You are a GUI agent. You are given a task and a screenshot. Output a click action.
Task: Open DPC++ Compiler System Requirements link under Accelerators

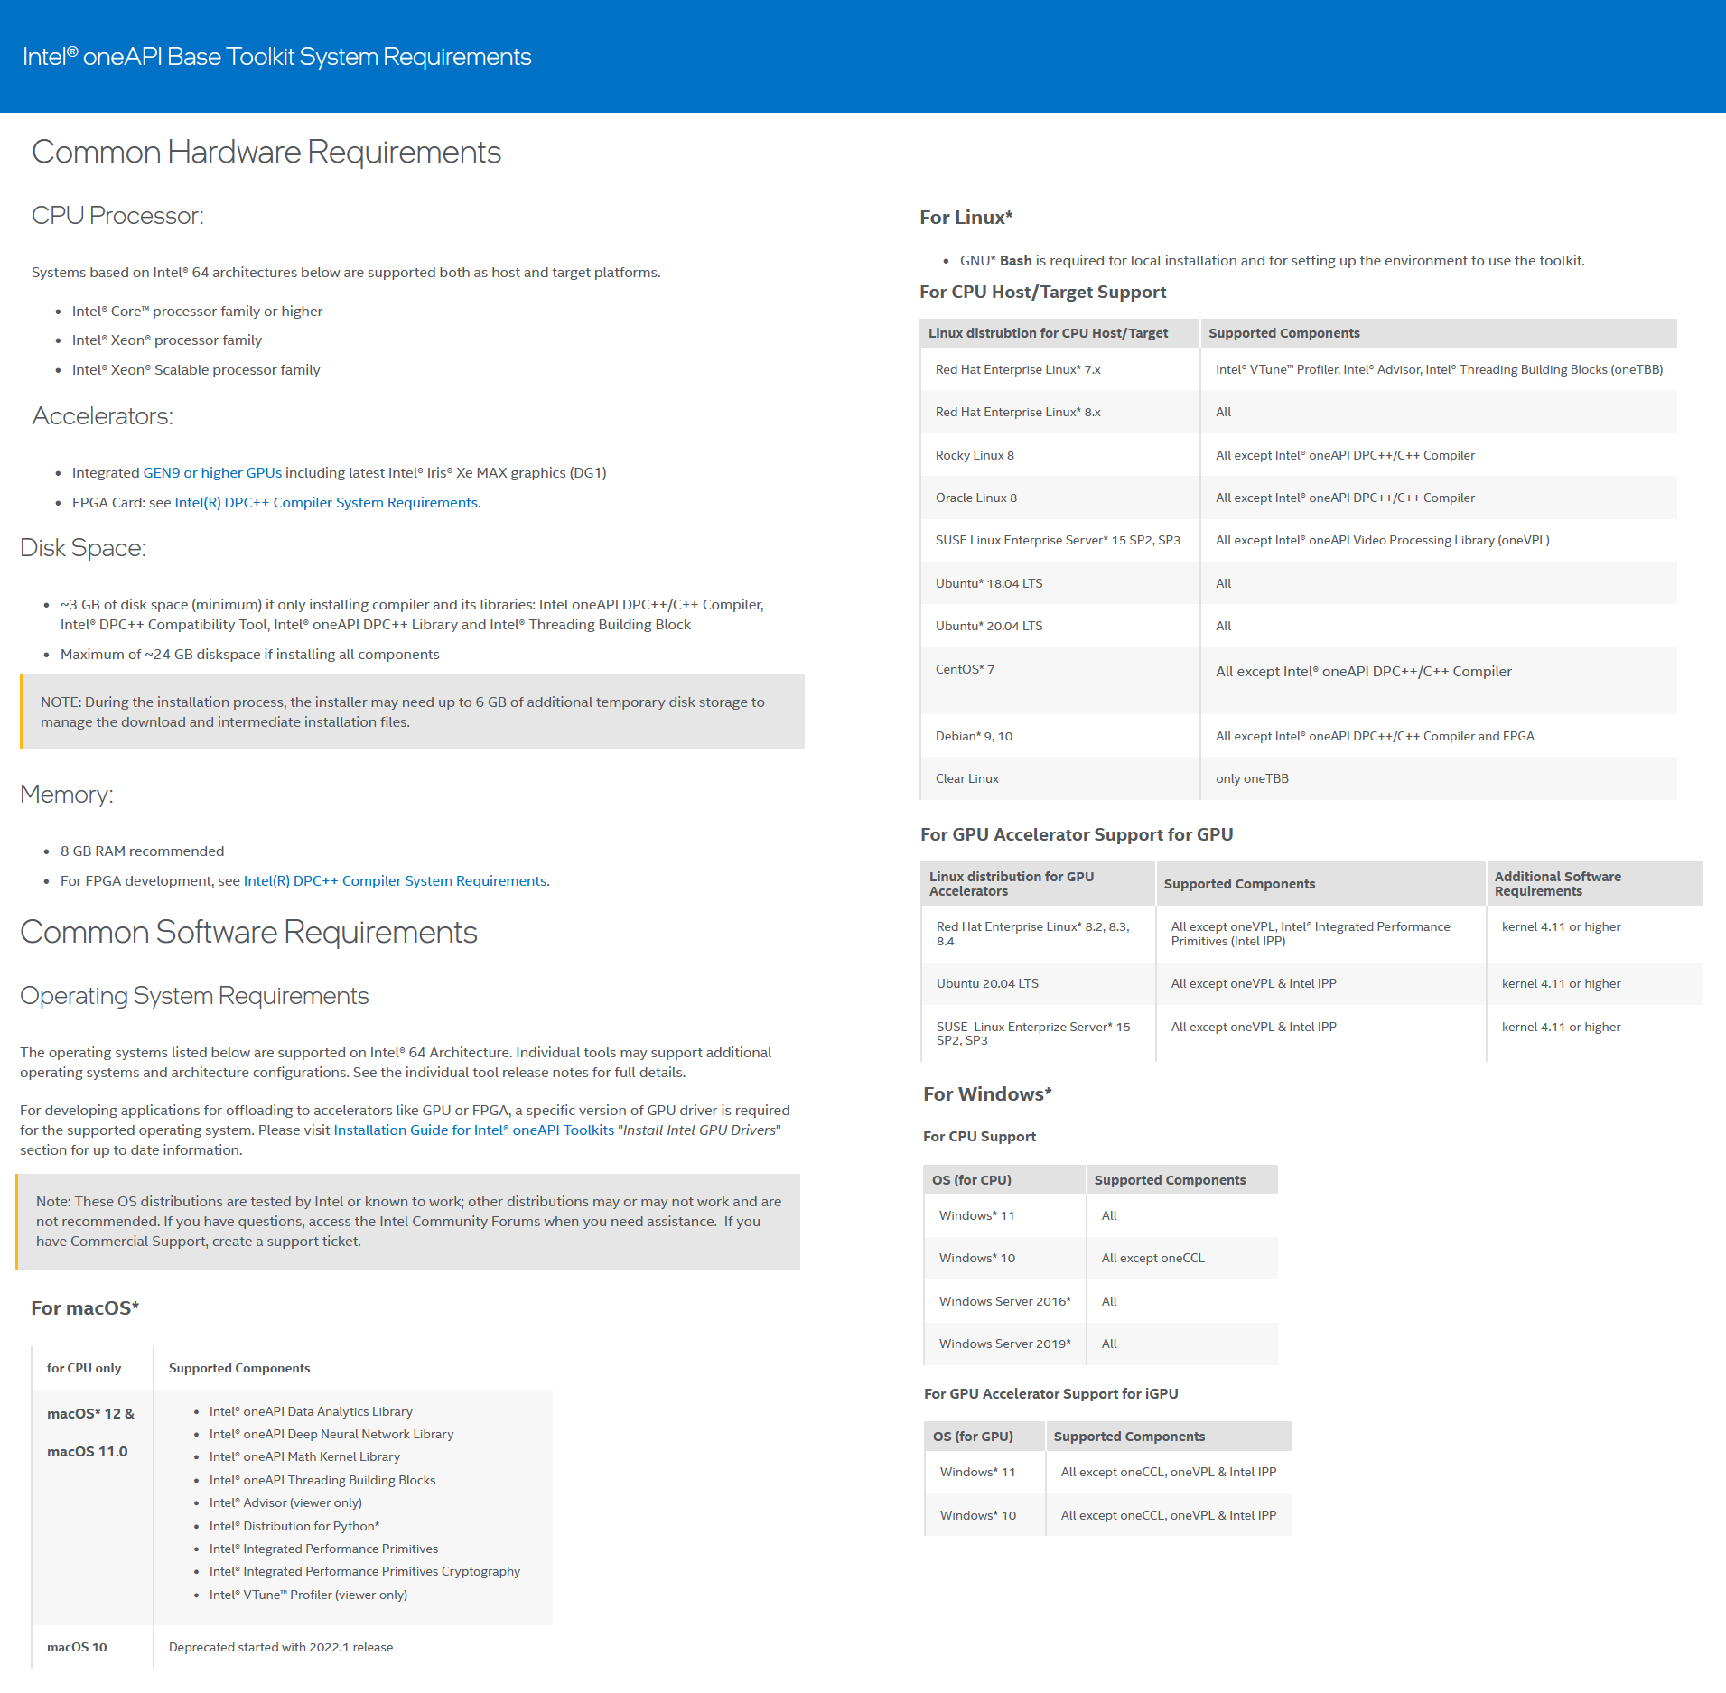[326, 502]
